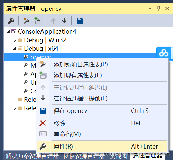
Task: Click the move down arrow toolbar icon
Action: tap(64, 21)
